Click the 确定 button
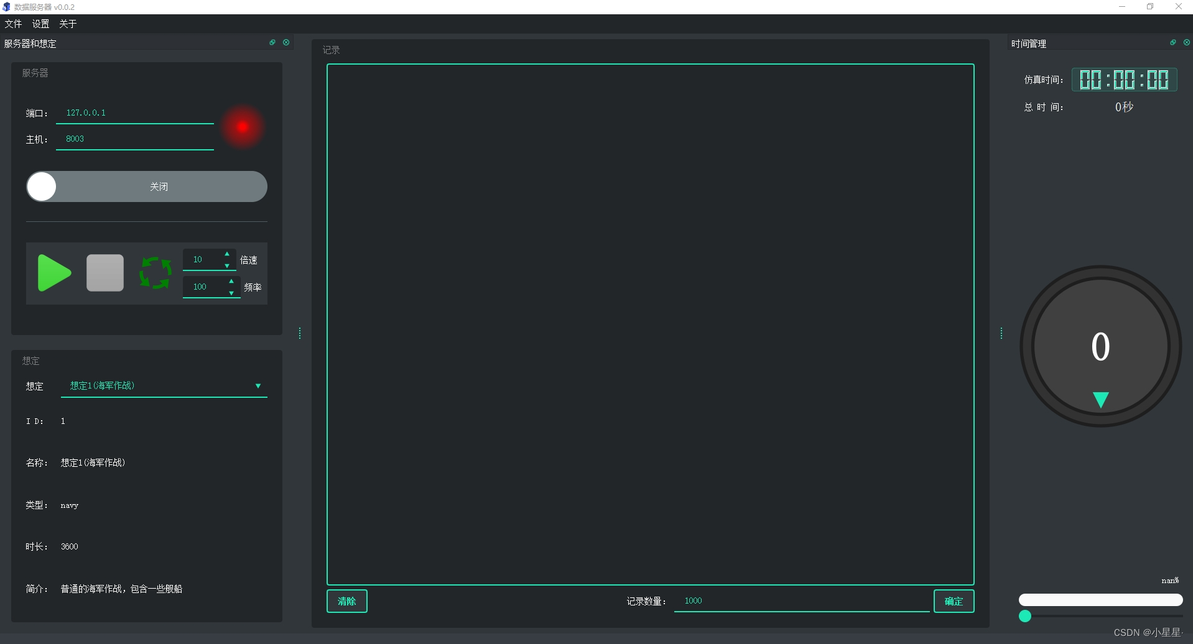Viewport: 1193px width, 644px height. click(x=954, y=601)
